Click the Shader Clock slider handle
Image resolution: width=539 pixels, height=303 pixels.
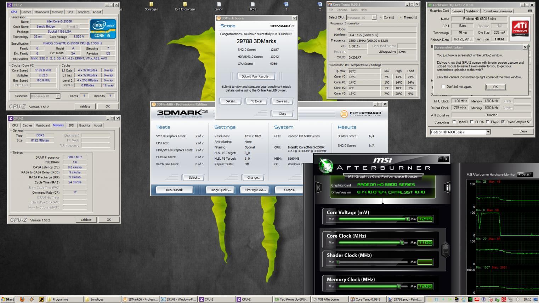(x=338, y=262)
